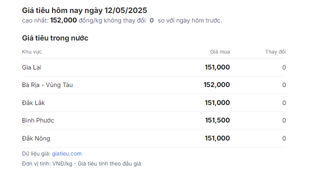Click the Giá tiêu trong nước heading
The height and width of the screenshot is (183, 321).
click(55, 38)
